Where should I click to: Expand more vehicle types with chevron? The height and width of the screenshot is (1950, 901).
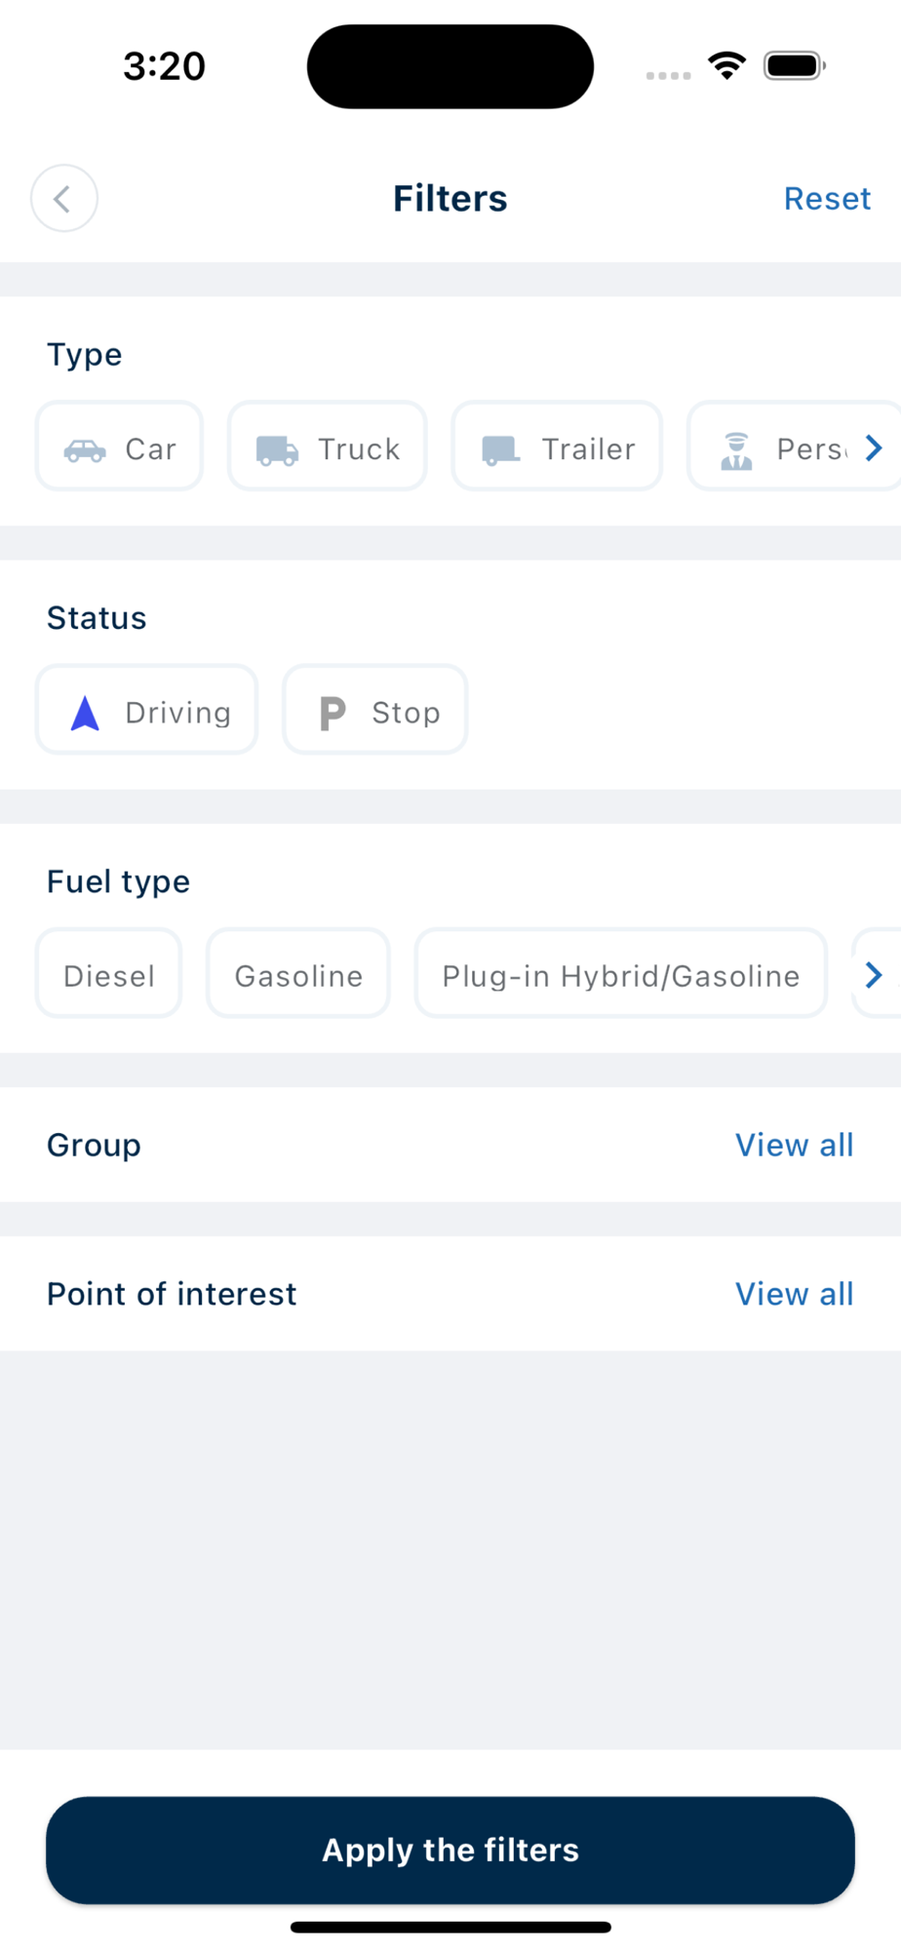coord(874,448)
